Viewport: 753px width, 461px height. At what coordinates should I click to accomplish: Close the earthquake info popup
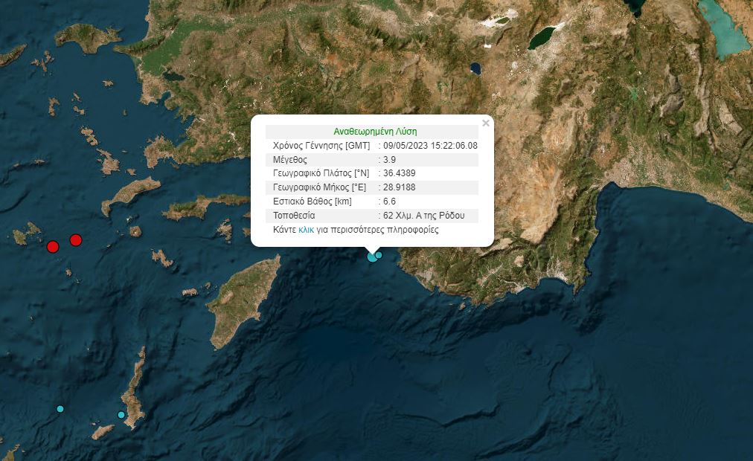pyautogui.click(x=486, y=123)
